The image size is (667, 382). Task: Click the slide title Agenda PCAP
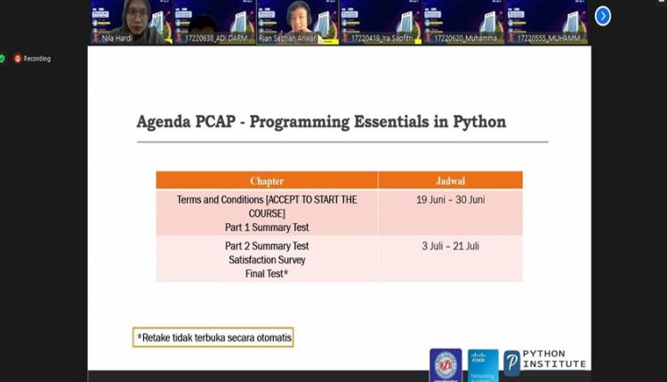coord(321,122)
